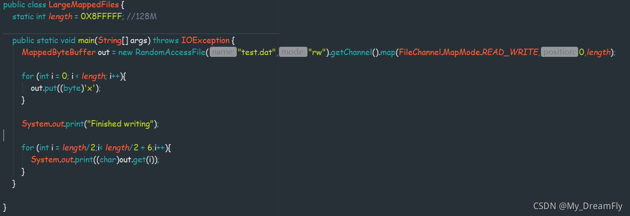Screen dimensions: 630x216
Task: Click IOException in the throws clause
Action: click(205, 40)
